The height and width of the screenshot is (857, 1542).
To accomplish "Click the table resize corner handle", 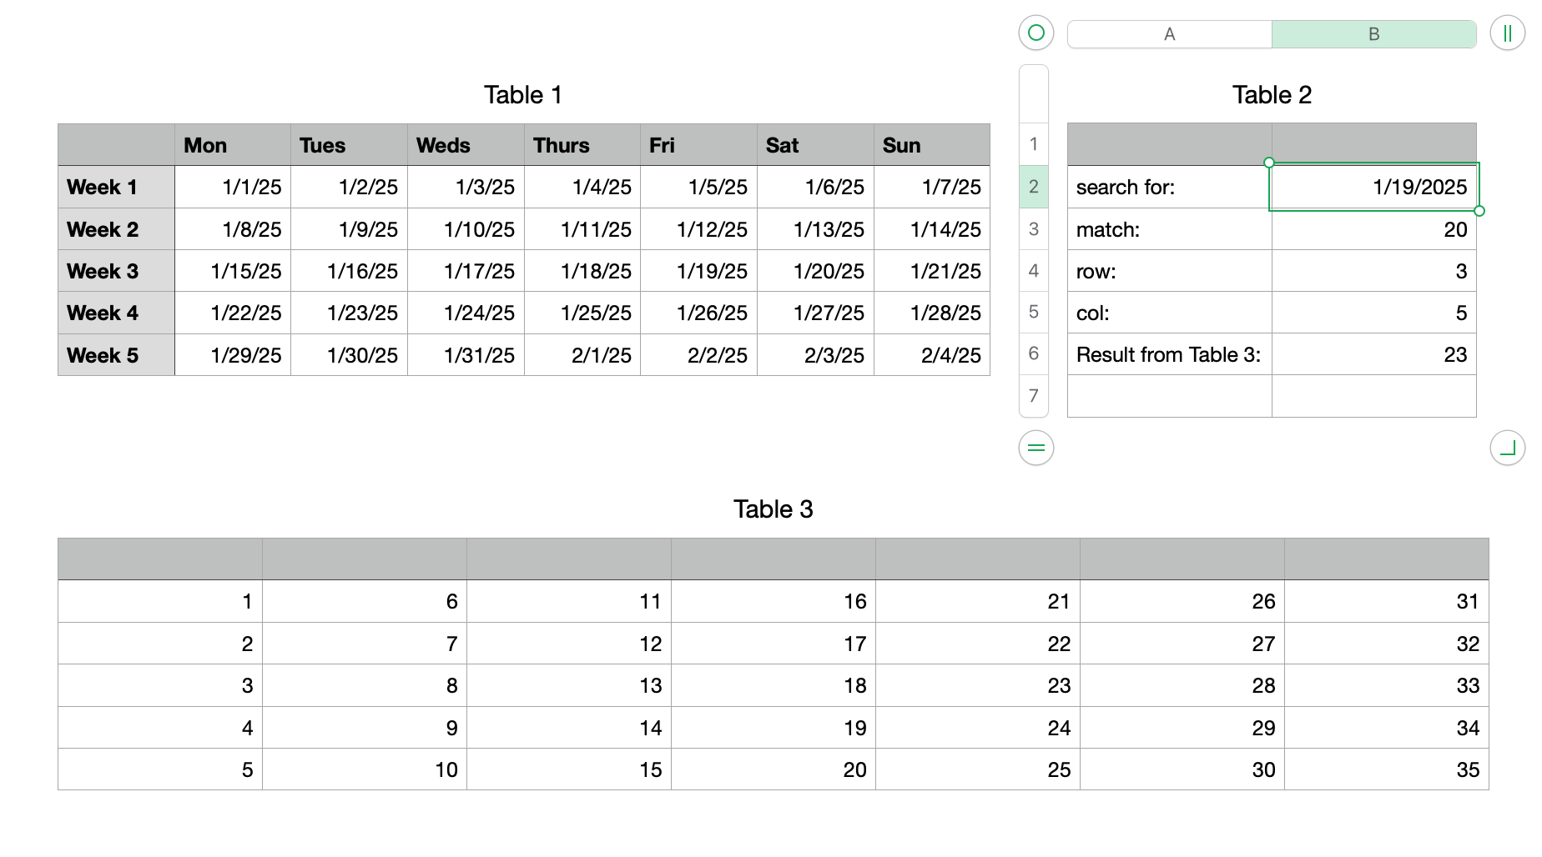I will (1507, 448).
